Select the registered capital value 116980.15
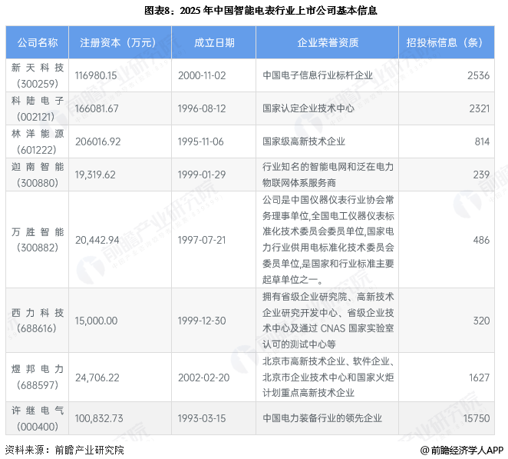The width and height of the screenshot is (508, 459). pos(96,75)
